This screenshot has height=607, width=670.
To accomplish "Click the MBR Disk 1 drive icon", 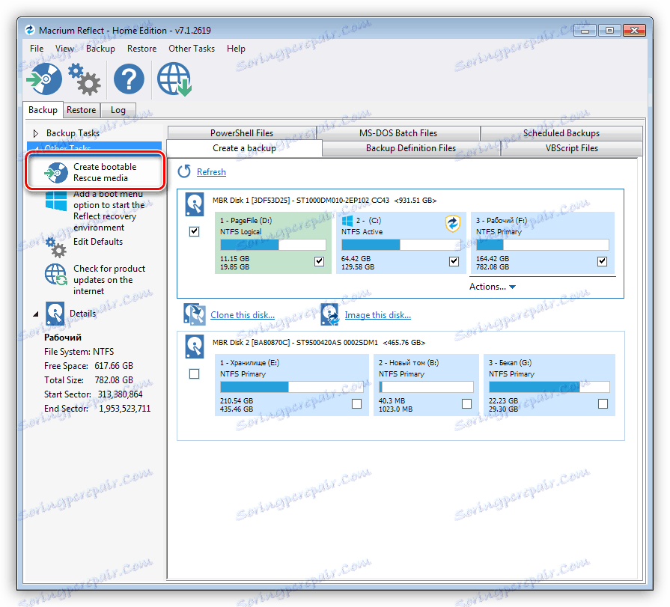I will point(195,204).
